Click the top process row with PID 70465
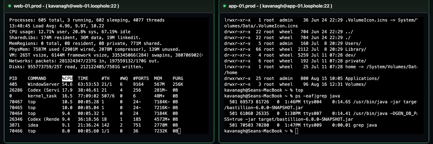This screenshot has height=144, width=433. [94, 108]
